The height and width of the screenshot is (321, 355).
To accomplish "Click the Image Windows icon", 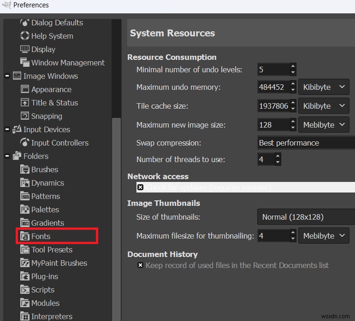I will (x=17, y=76).
